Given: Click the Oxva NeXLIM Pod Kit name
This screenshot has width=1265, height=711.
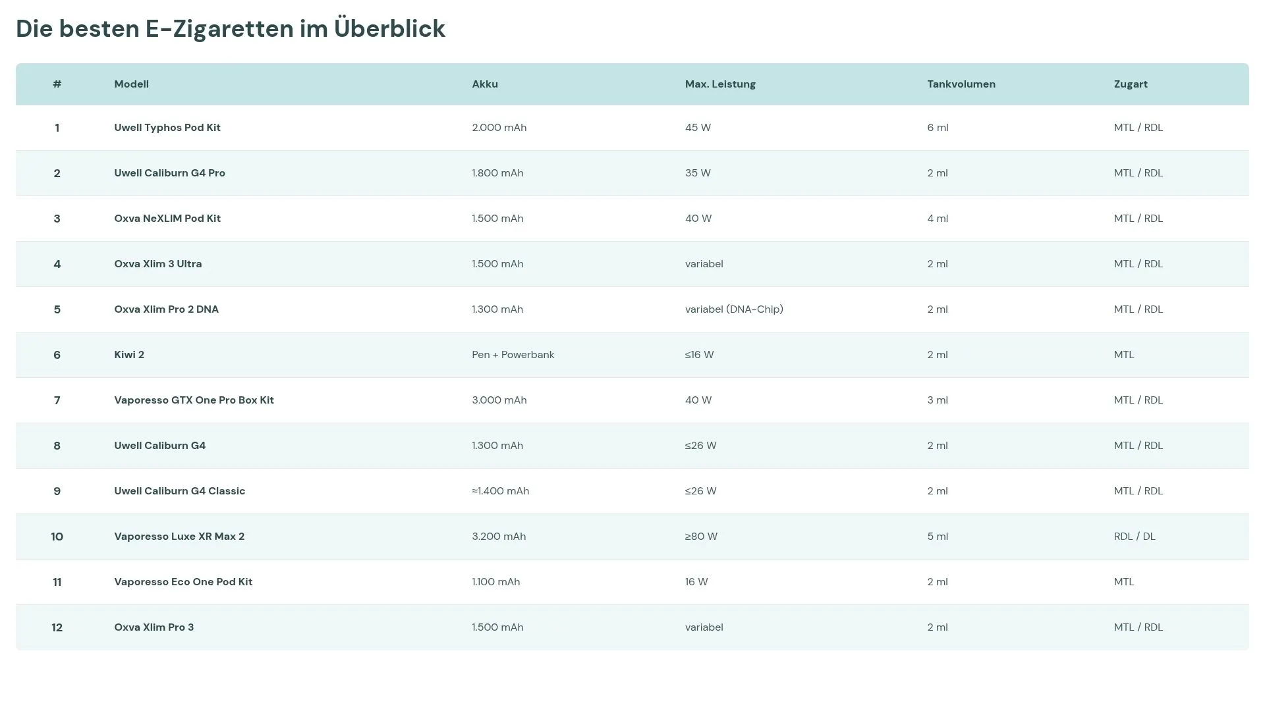Looking at the screenshot, I should point(168,218).
